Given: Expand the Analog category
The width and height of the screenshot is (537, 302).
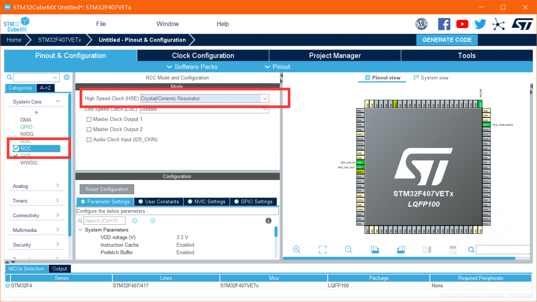Looking at the screenshot, I should 57,185.
